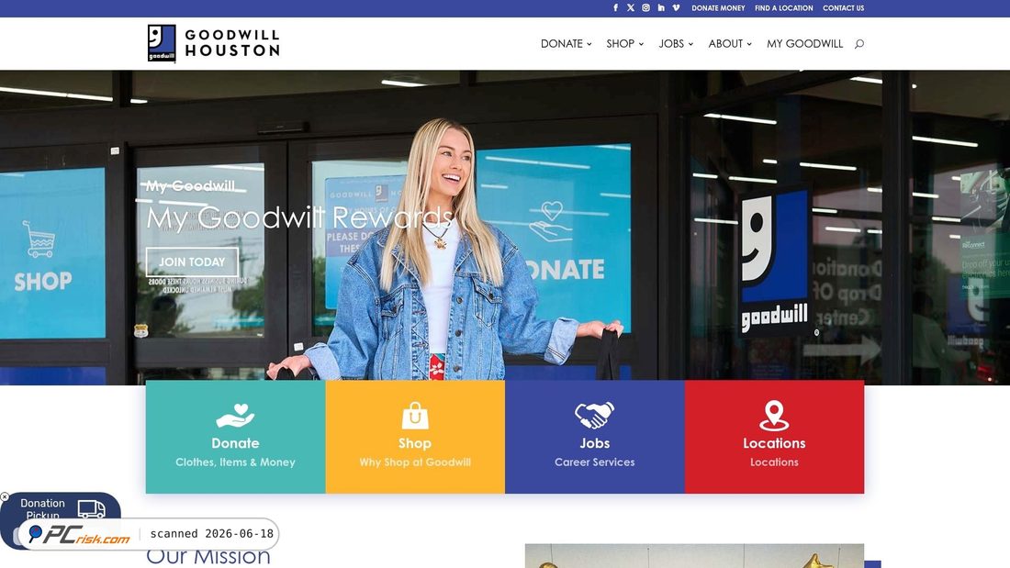This screenshot has width=1010, height=568.
Task: Click the Donate hand-heart icon
Action: click(x=235, y=416)
